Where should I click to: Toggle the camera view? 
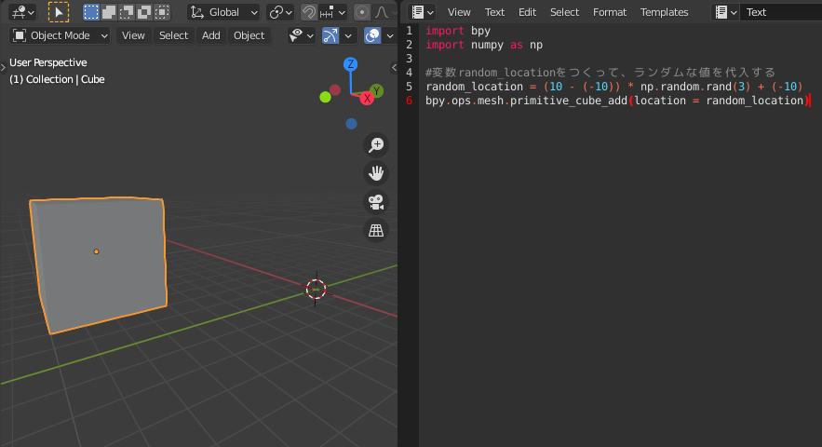click(x=376, y=202)
